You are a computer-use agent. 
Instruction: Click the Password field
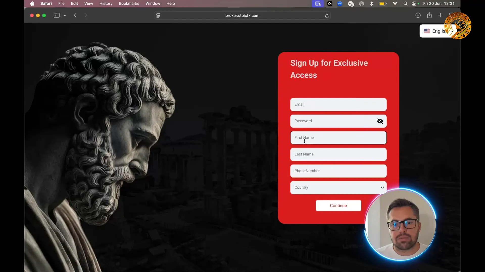tap(338, 121)
